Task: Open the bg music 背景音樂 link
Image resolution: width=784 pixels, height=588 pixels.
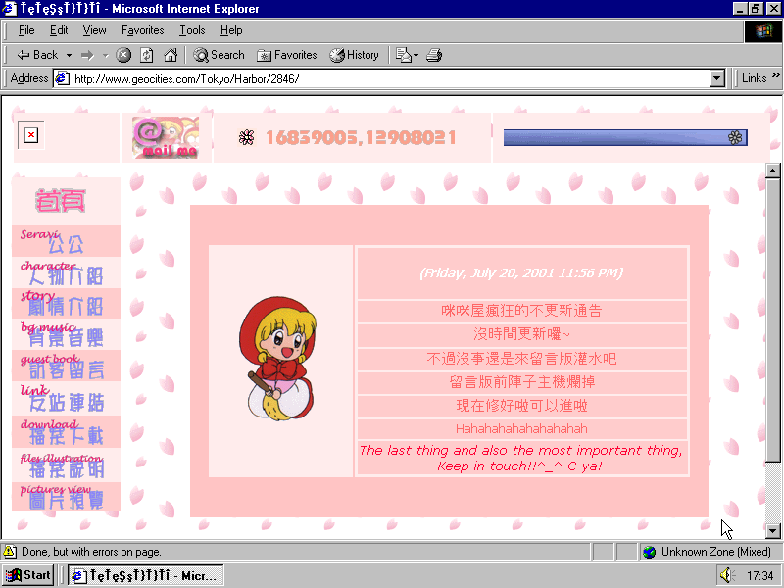Action: pos(66,334)
